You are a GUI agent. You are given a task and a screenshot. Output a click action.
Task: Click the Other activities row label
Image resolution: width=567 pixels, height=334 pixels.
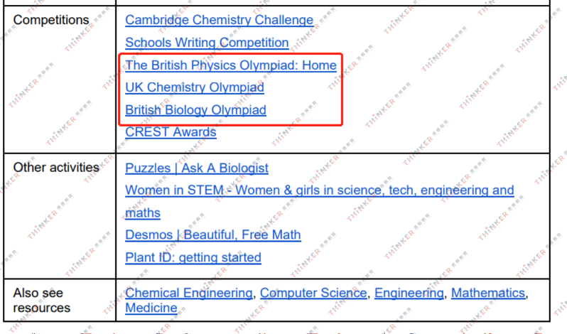pos(56,168)
